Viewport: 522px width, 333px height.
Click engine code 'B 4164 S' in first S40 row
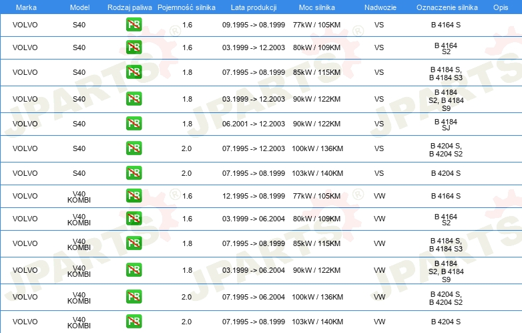click(x=446, y=25)
